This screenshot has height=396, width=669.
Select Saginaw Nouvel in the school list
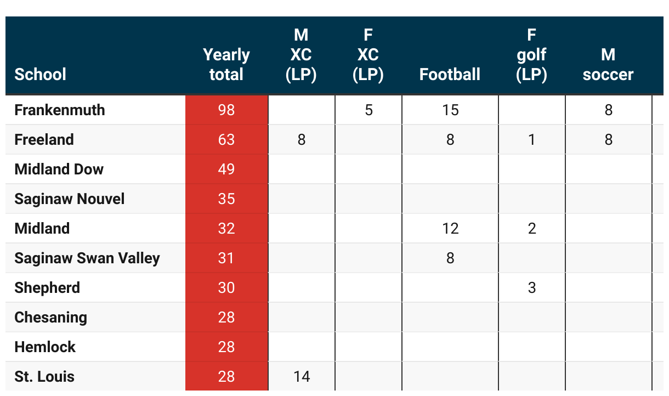[70, 199]
